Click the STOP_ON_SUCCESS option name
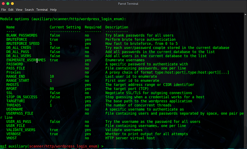247x149 pixels. coord(22,97)
